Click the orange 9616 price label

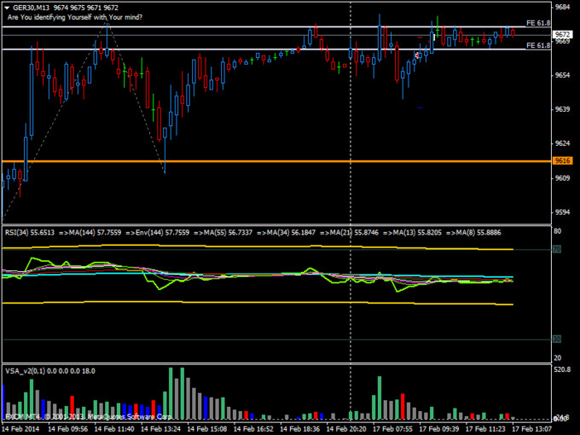point(562,160)
